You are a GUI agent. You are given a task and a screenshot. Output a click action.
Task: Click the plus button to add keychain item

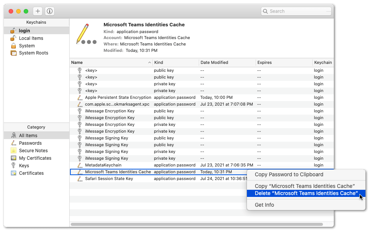(x=38, y=11)
